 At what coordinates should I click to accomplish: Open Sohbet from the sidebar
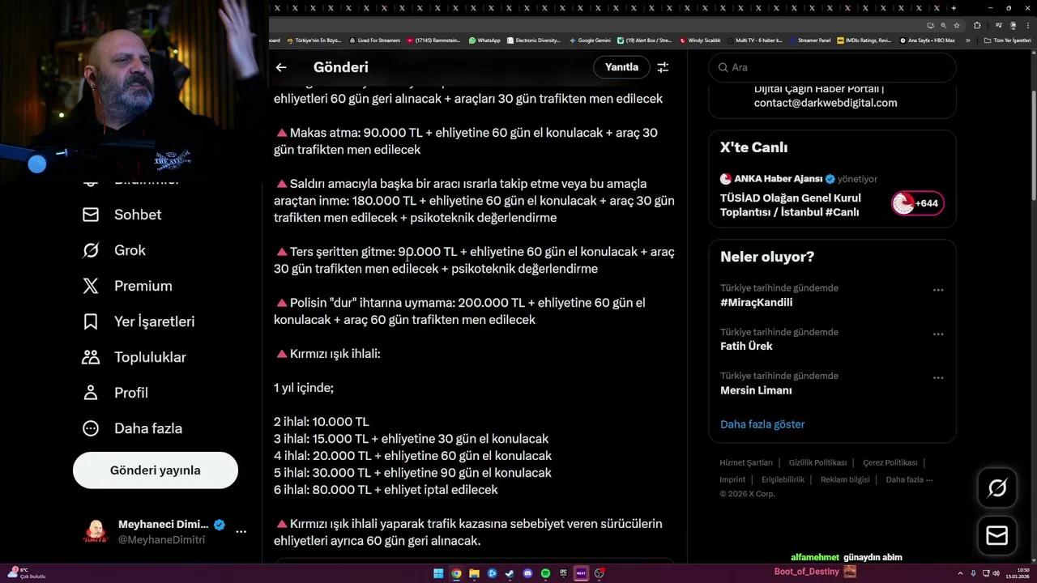click(122, 215)
